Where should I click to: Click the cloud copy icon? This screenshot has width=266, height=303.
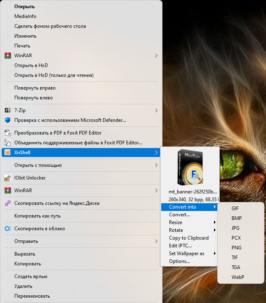tap(7, 229)
